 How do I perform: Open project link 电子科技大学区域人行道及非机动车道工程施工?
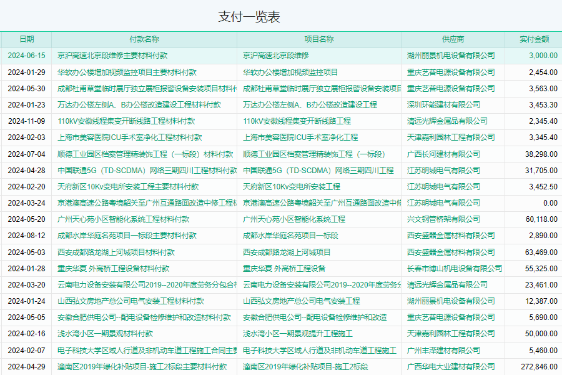tap(320, 350)
